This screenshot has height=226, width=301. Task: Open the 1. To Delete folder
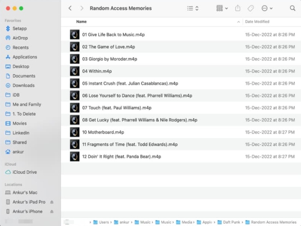(20, 114)
